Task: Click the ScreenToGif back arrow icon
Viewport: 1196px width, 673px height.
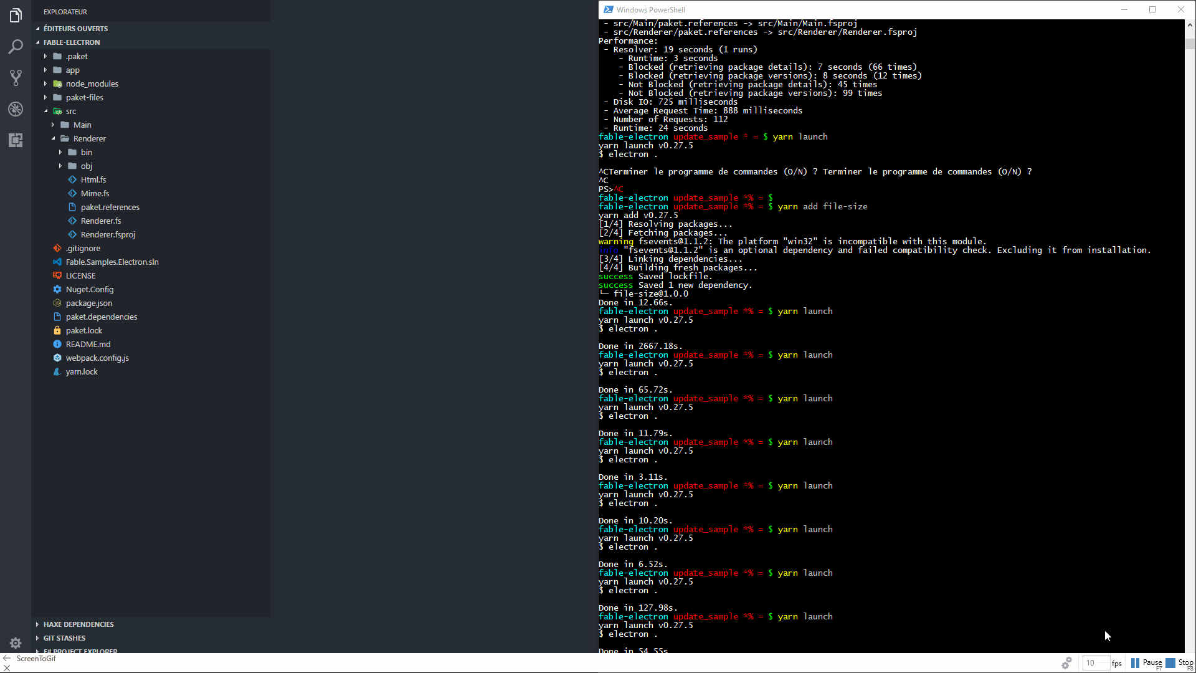Action: coord(7,658)
